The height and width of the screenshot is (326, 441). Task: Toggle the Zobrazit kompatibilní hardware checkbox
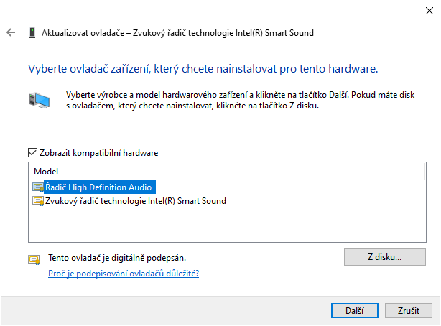click(32, 153)
